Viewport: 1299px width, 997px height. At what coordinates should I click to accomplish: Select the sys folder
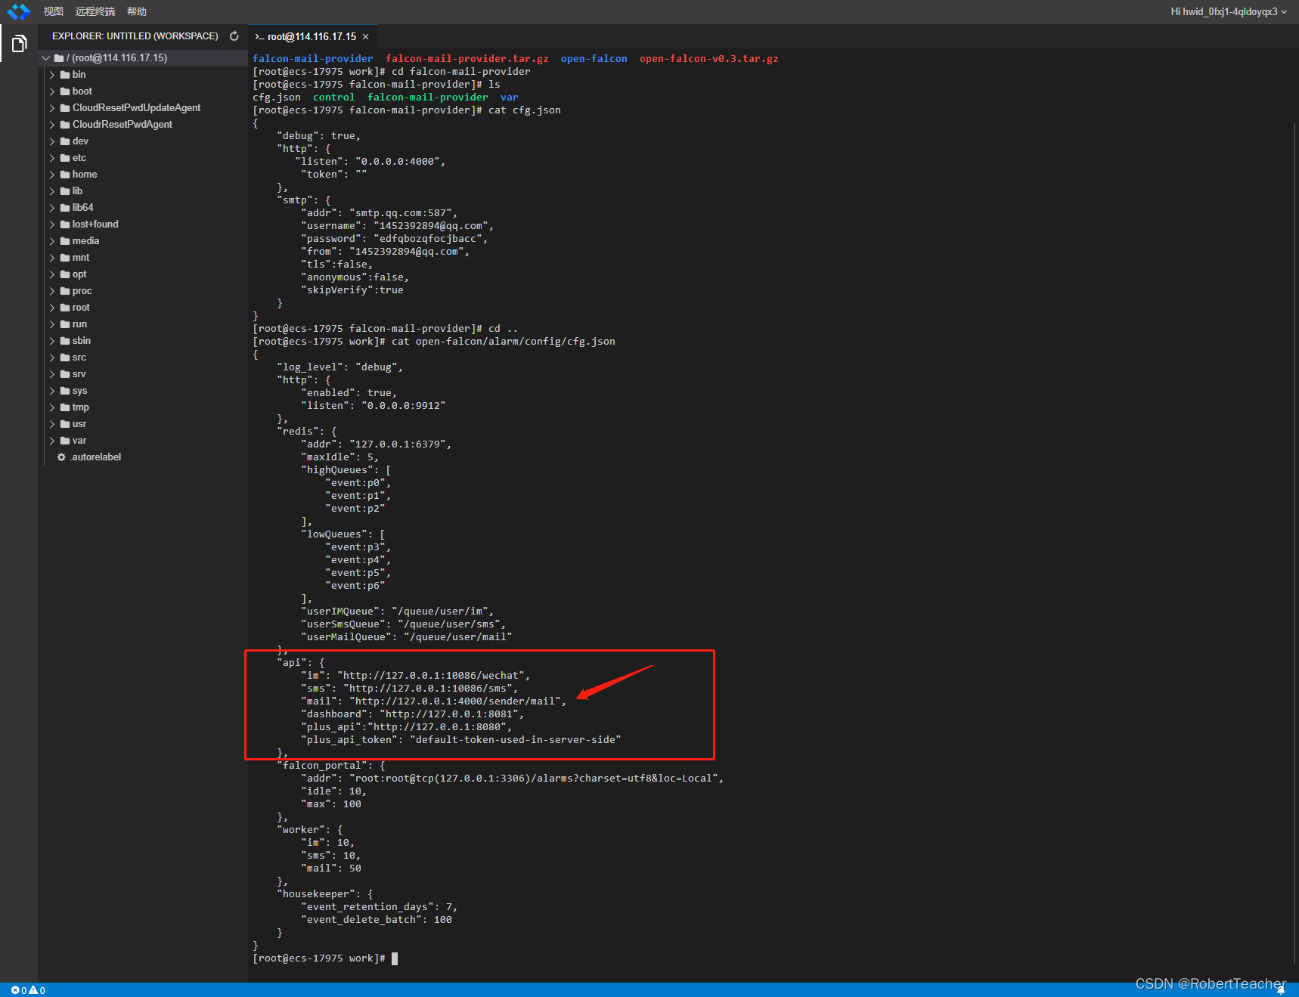(143, 391)
